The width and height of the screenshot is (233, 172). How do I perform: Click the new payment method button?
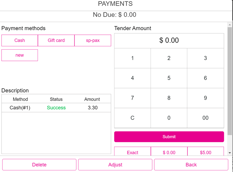coord(20,55)
